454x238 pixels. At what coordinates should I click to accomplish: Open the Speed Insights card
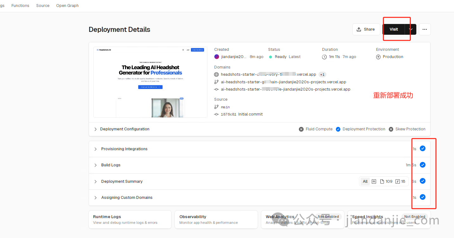click(389, 220)
